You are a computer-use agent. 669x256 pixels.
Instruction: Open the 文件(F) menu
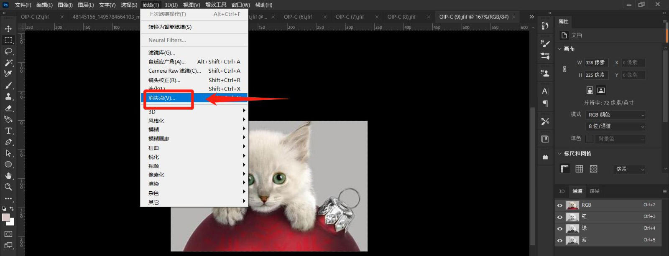coord(23,5)
